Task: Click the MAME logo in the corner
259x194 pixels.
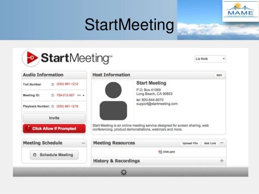Action: coord(240,11)
